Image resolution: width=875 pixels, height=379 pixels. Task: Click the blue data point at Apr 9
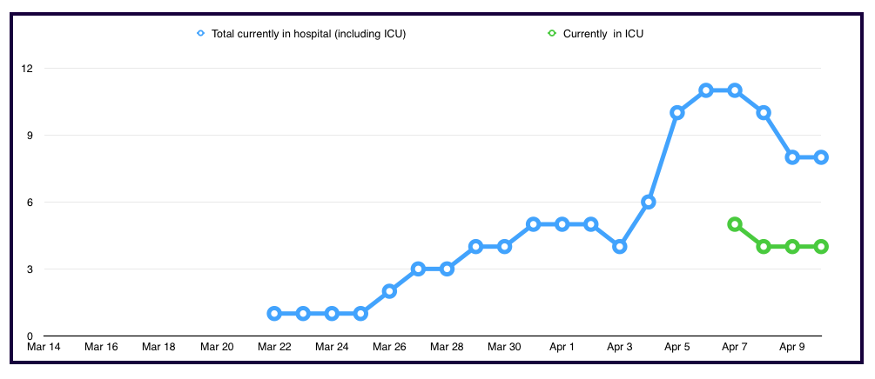(792, 157)
